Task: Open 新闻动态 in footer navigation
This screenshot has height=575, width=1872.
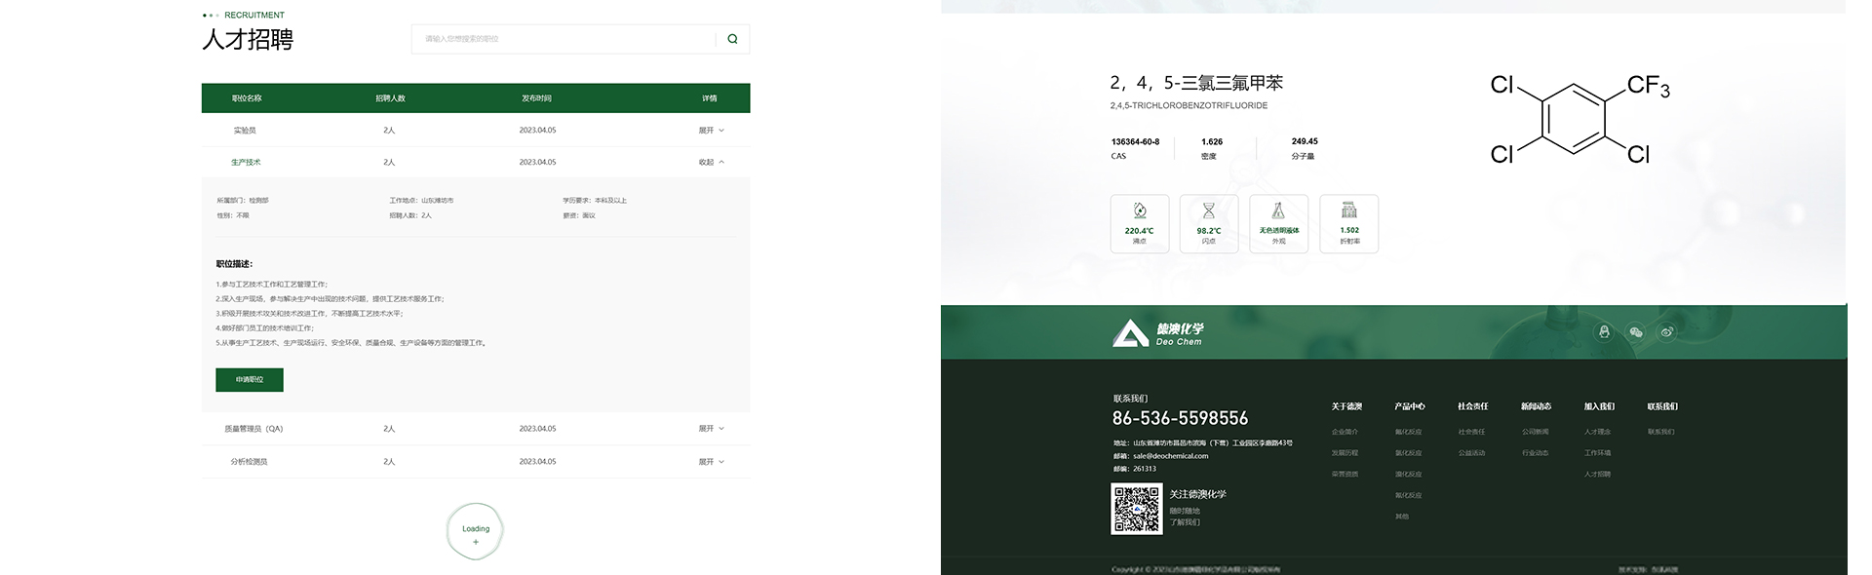Action: pyautogui.click(x=1536, y=406)
